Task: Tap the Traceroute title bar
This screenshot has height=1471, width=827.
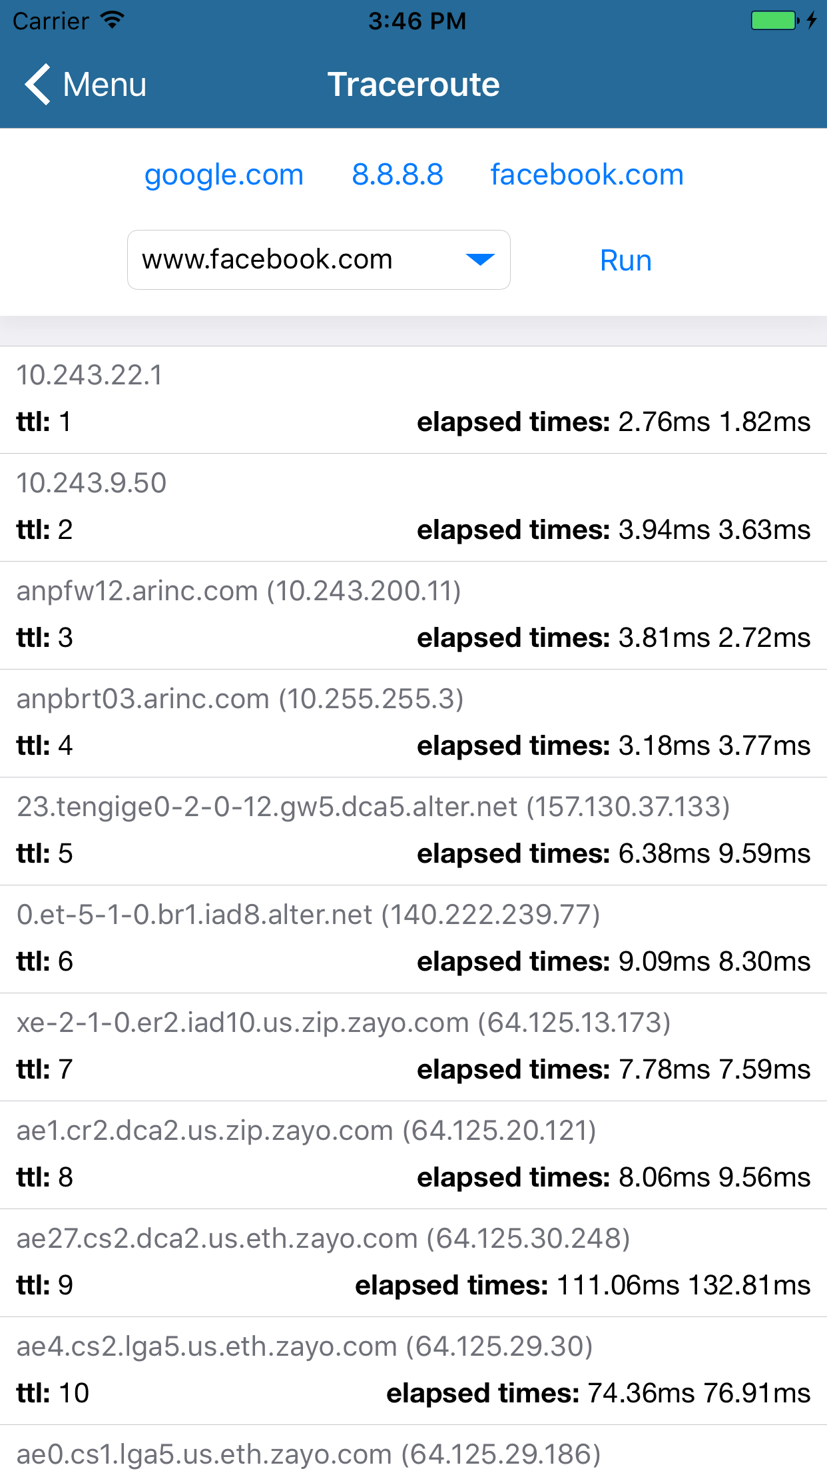Action: (413, 83)
